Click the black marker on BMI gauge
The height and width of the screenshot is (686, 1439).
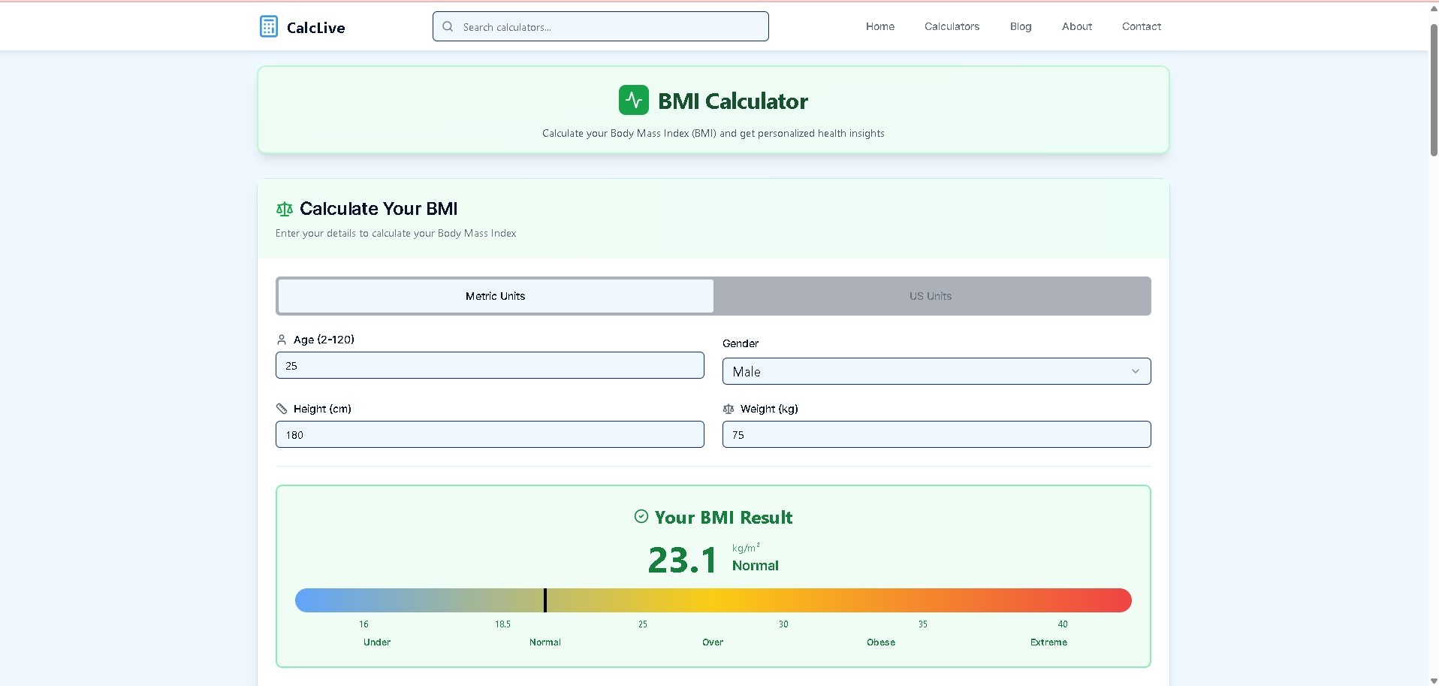545,600
